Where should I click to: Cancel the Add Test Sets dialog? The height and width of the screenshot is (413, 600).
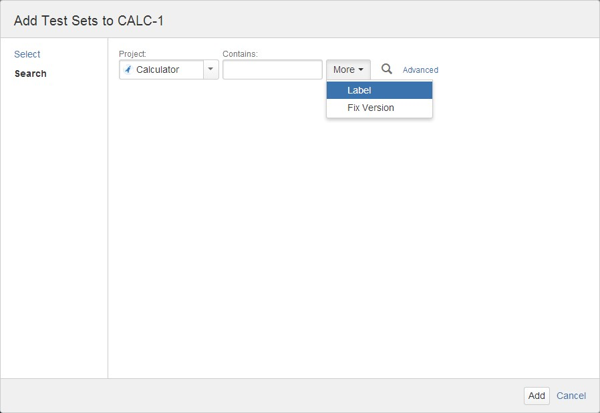click(571, 396)
